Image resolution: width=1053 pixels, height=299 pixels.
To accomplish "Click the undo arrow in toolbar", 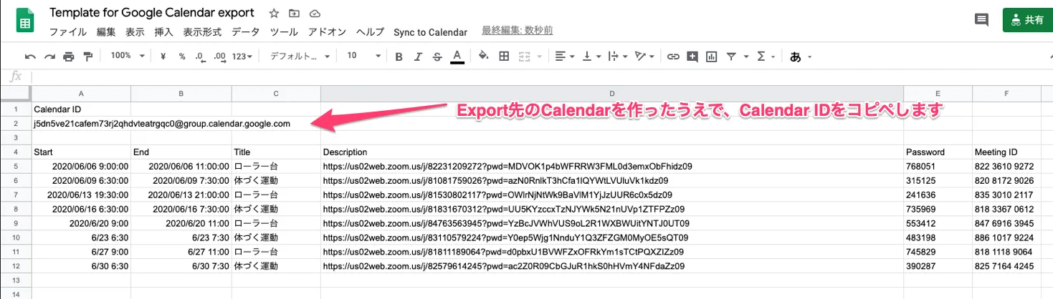I will coord(30,57).
